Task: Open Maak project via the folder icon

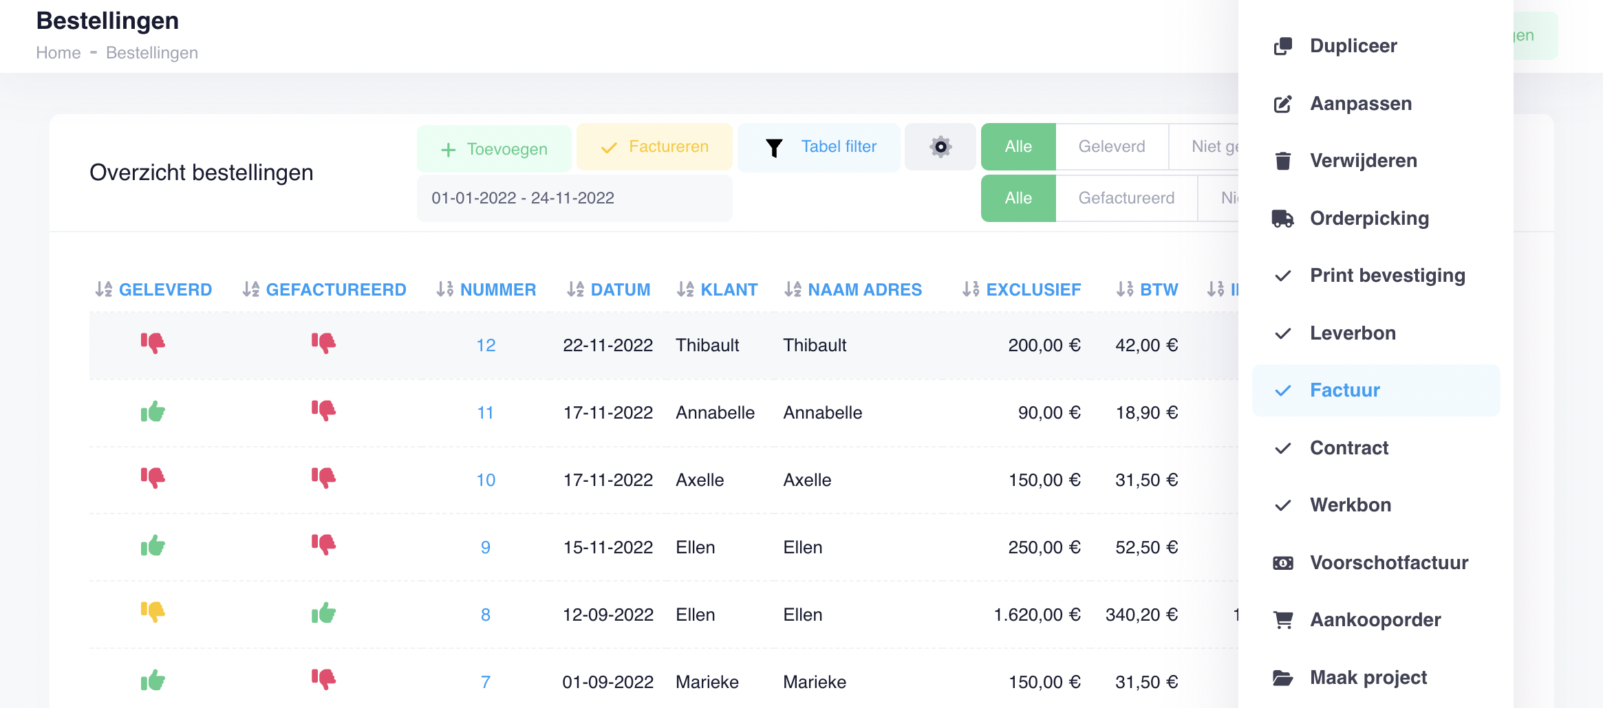Action: (x=1282, y=678)
